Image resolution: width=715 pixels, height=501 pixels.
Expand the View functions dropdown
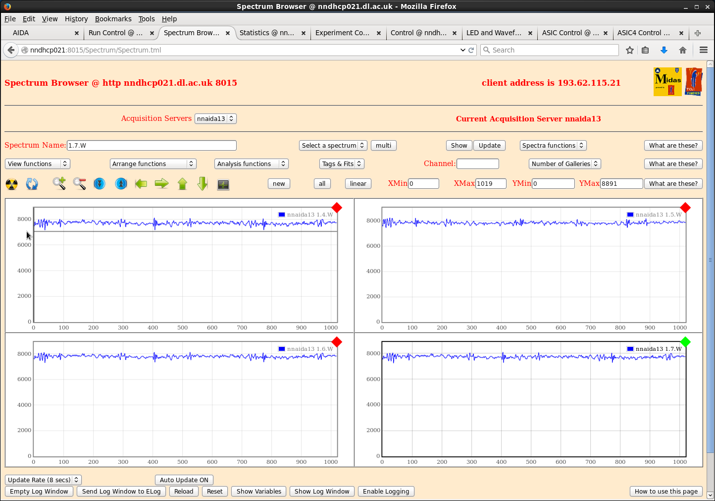click(38, 164)
